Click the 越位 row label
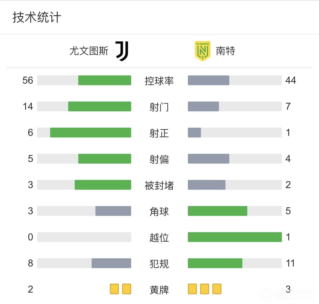 (159, 238)
